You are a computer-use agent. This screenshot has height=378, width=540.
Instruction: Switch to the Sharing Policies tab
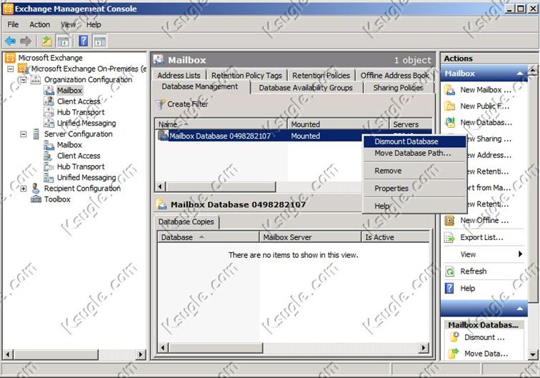click(x=398, y=88)
